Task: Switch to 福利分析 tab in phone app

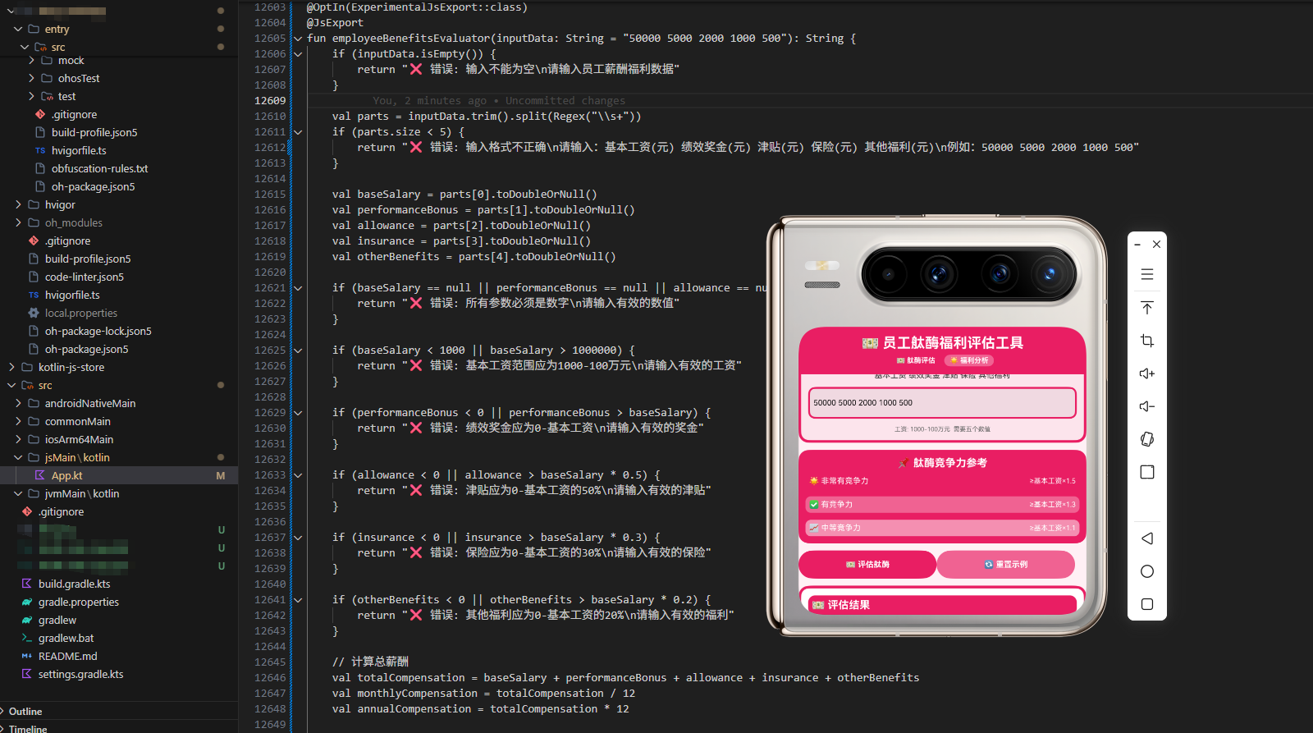Action: coord(969,360)
